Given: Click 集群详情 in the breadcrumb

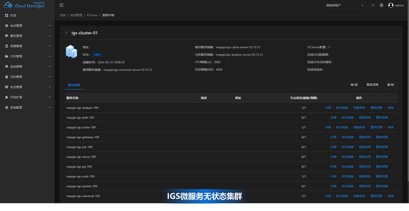Looking at the screenshot, I should pos(108,15).
